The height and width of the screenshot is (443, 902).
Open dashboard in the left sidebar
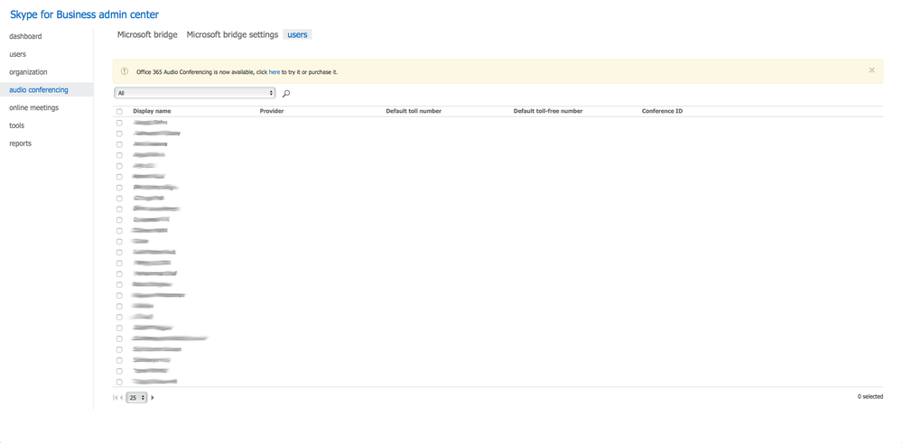(x=25, y=36)
